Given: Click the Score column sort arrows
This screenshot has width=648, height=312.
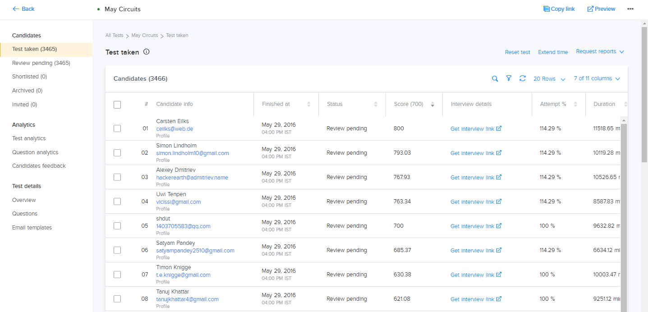Looking at the screenshot, I should point(432,104).
